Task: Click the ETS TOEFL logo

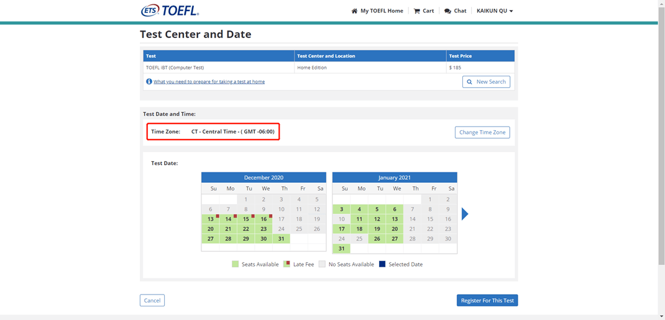Action: pos(170,11)
